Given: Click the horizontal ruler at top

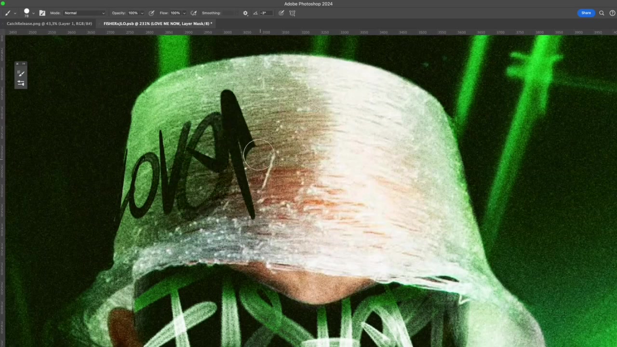Looking at the screenshot, I should tap(311, 32).
